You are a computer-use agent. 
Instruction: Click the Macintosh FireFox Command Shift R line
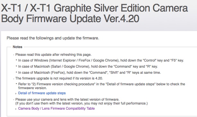tap(90, 72)
